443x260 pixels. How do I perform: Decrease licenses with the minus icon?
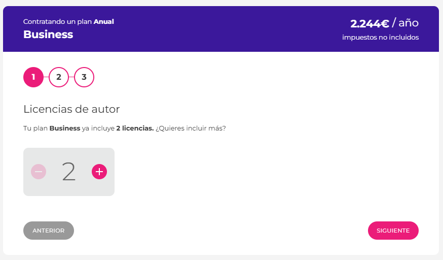(39, 172)
